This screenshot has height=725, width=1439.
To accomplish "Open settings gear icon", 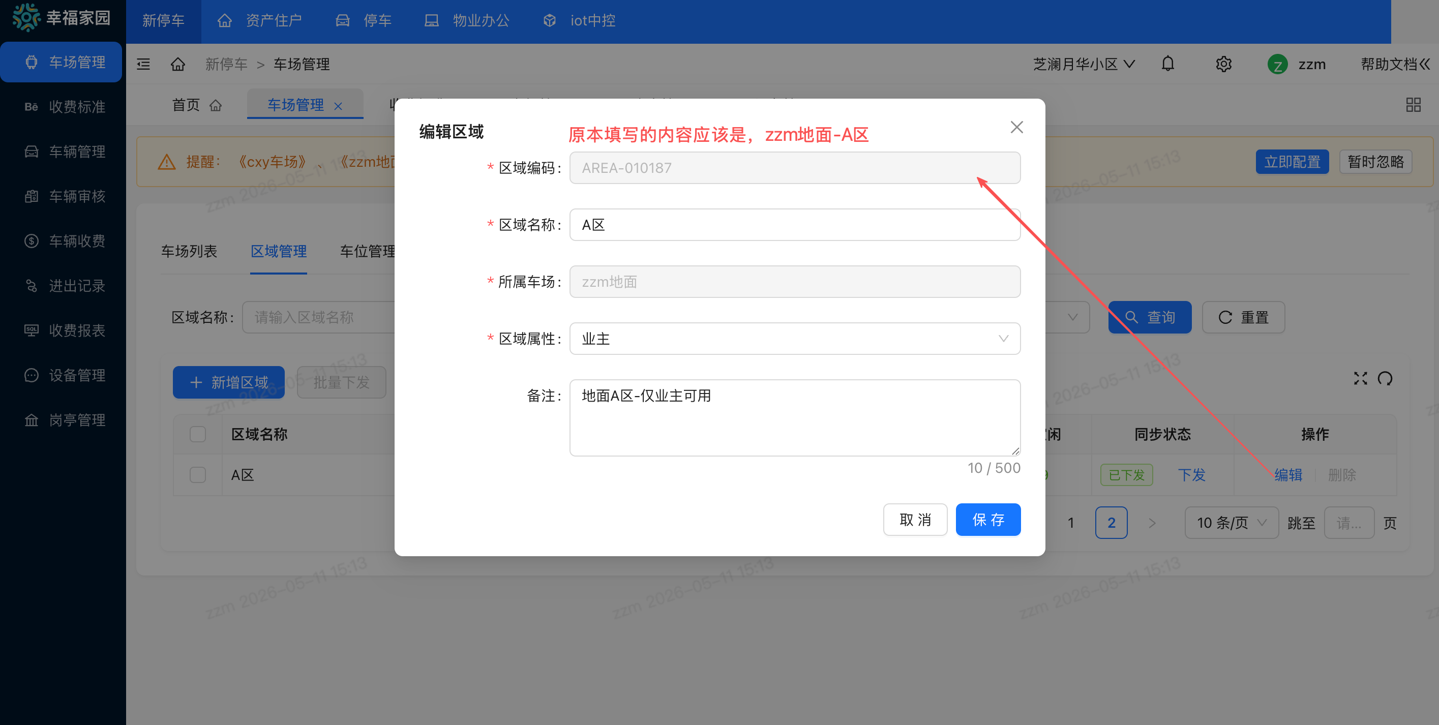I will coord(1223,64).
